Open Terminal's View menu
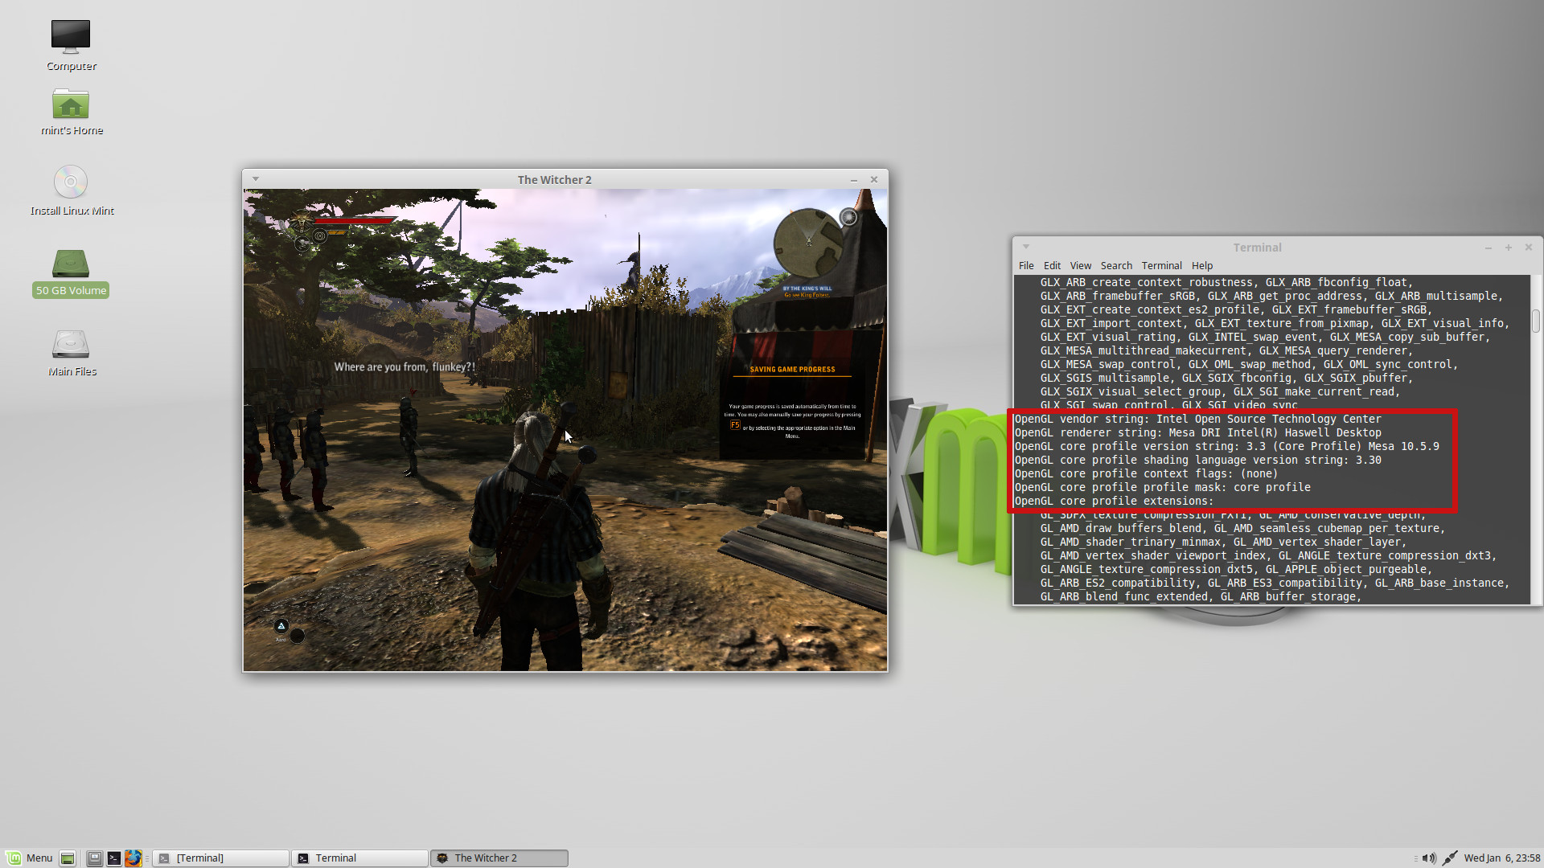The width and height of the screenshot is (1544, 868). [x=1080, y=265]
